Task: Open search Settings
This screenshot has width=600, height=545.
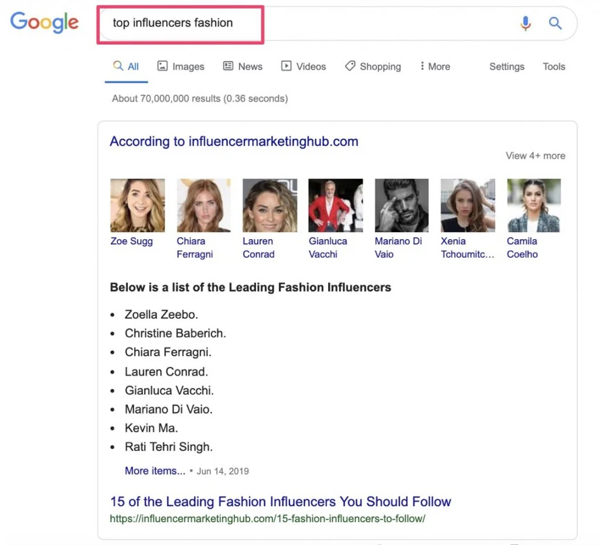Action: click(507, 67)
